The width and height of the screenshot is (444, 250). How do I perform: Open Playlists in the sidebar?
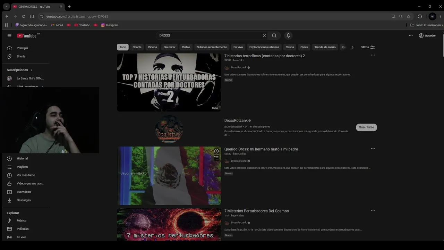(x=22, y=167)
